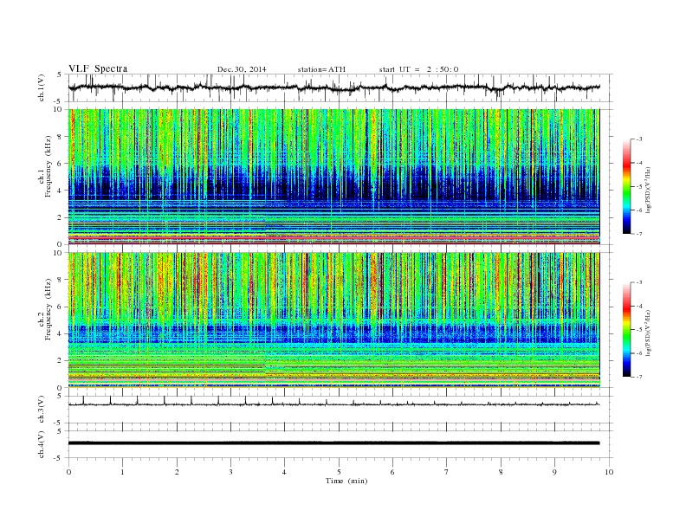Image resolution: width=686 pixels, height=530 pixels.
Task: Click the time axis tick label "6"
Action: tap(392, 472)
